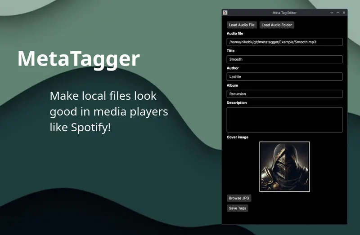360x235 pixels.
Task: Minimize the Meta Tag Editor window
Action: (332, 13)
